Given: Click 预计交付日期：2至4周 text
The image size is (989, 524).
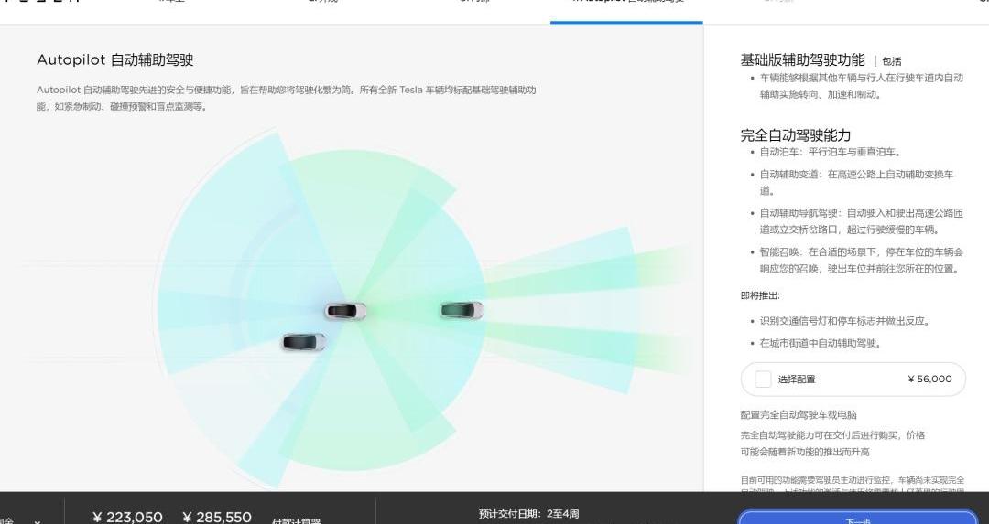Looking at the screenshot, I should 528,514.
